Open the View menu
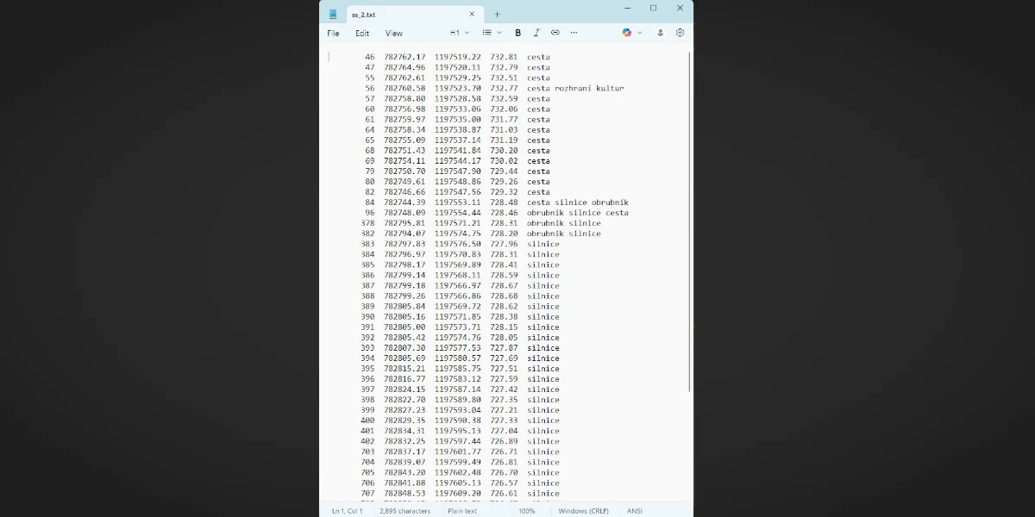1035x517 pixels. point(393,33)
